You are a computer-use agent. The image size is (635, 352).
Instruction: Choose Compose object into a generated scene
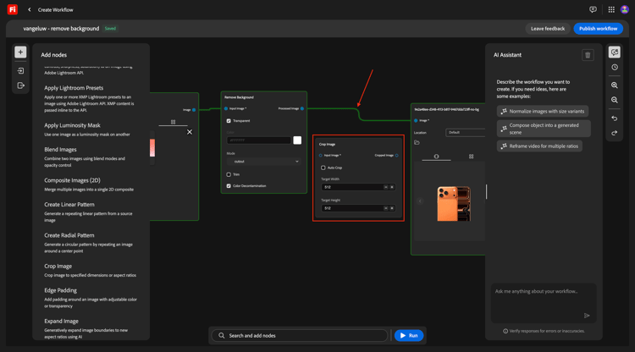tap(544, 129)
